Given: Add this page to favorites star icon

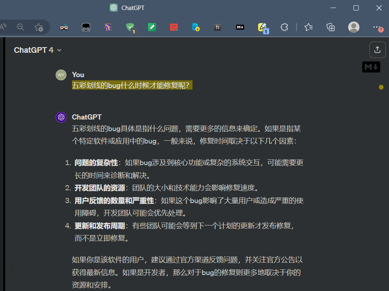Looking at the screenshot, I should (39, 27).
